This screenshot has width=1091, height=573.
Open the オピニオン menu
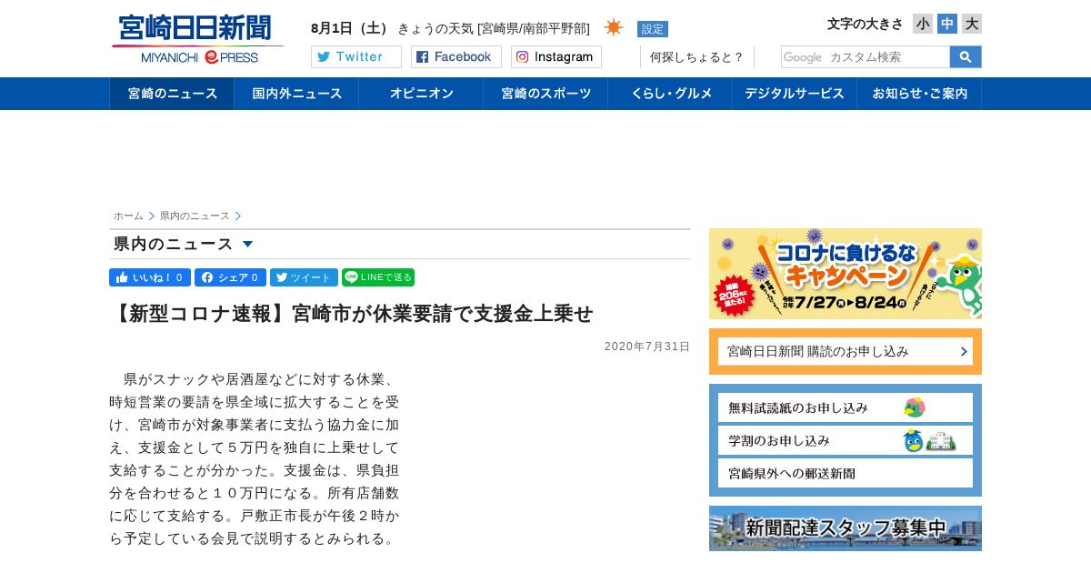coord(421,94)
